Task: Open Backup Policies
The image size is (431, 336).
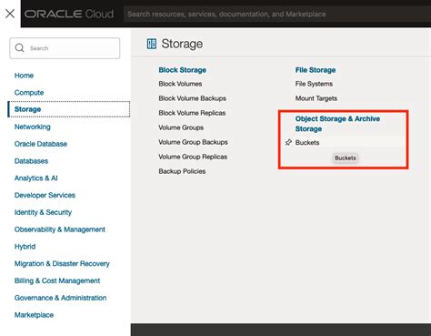Action: click(182, 171)
